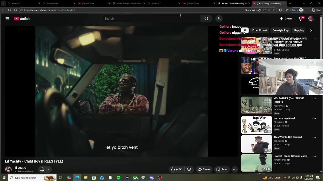Open options for This Weirdo Got Cooked
Viewport: 323px width, 181px height.
coord(314,138)
